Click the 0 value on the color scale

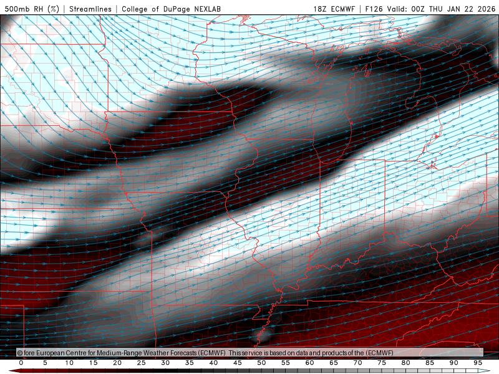(x=21, y=363)
